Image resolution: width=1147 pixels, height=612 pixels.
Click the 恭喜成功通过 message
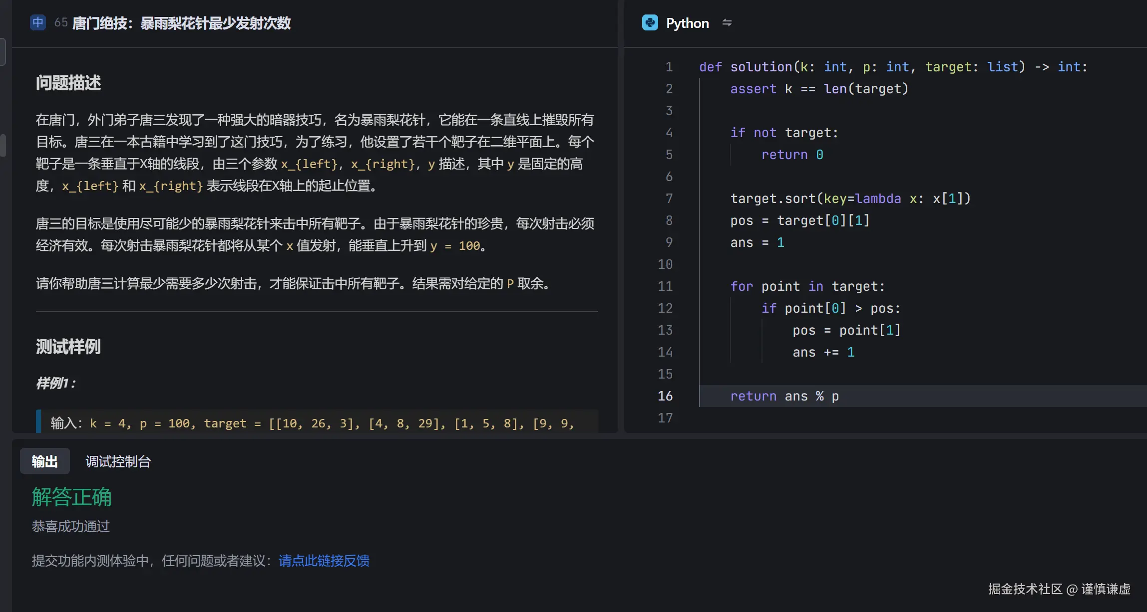(71, 526)
